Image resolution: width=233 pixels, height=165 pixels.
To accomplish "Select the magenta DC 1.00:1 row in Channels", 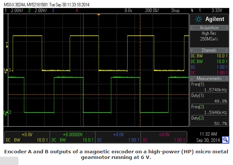I will click(x=209, y=73).
